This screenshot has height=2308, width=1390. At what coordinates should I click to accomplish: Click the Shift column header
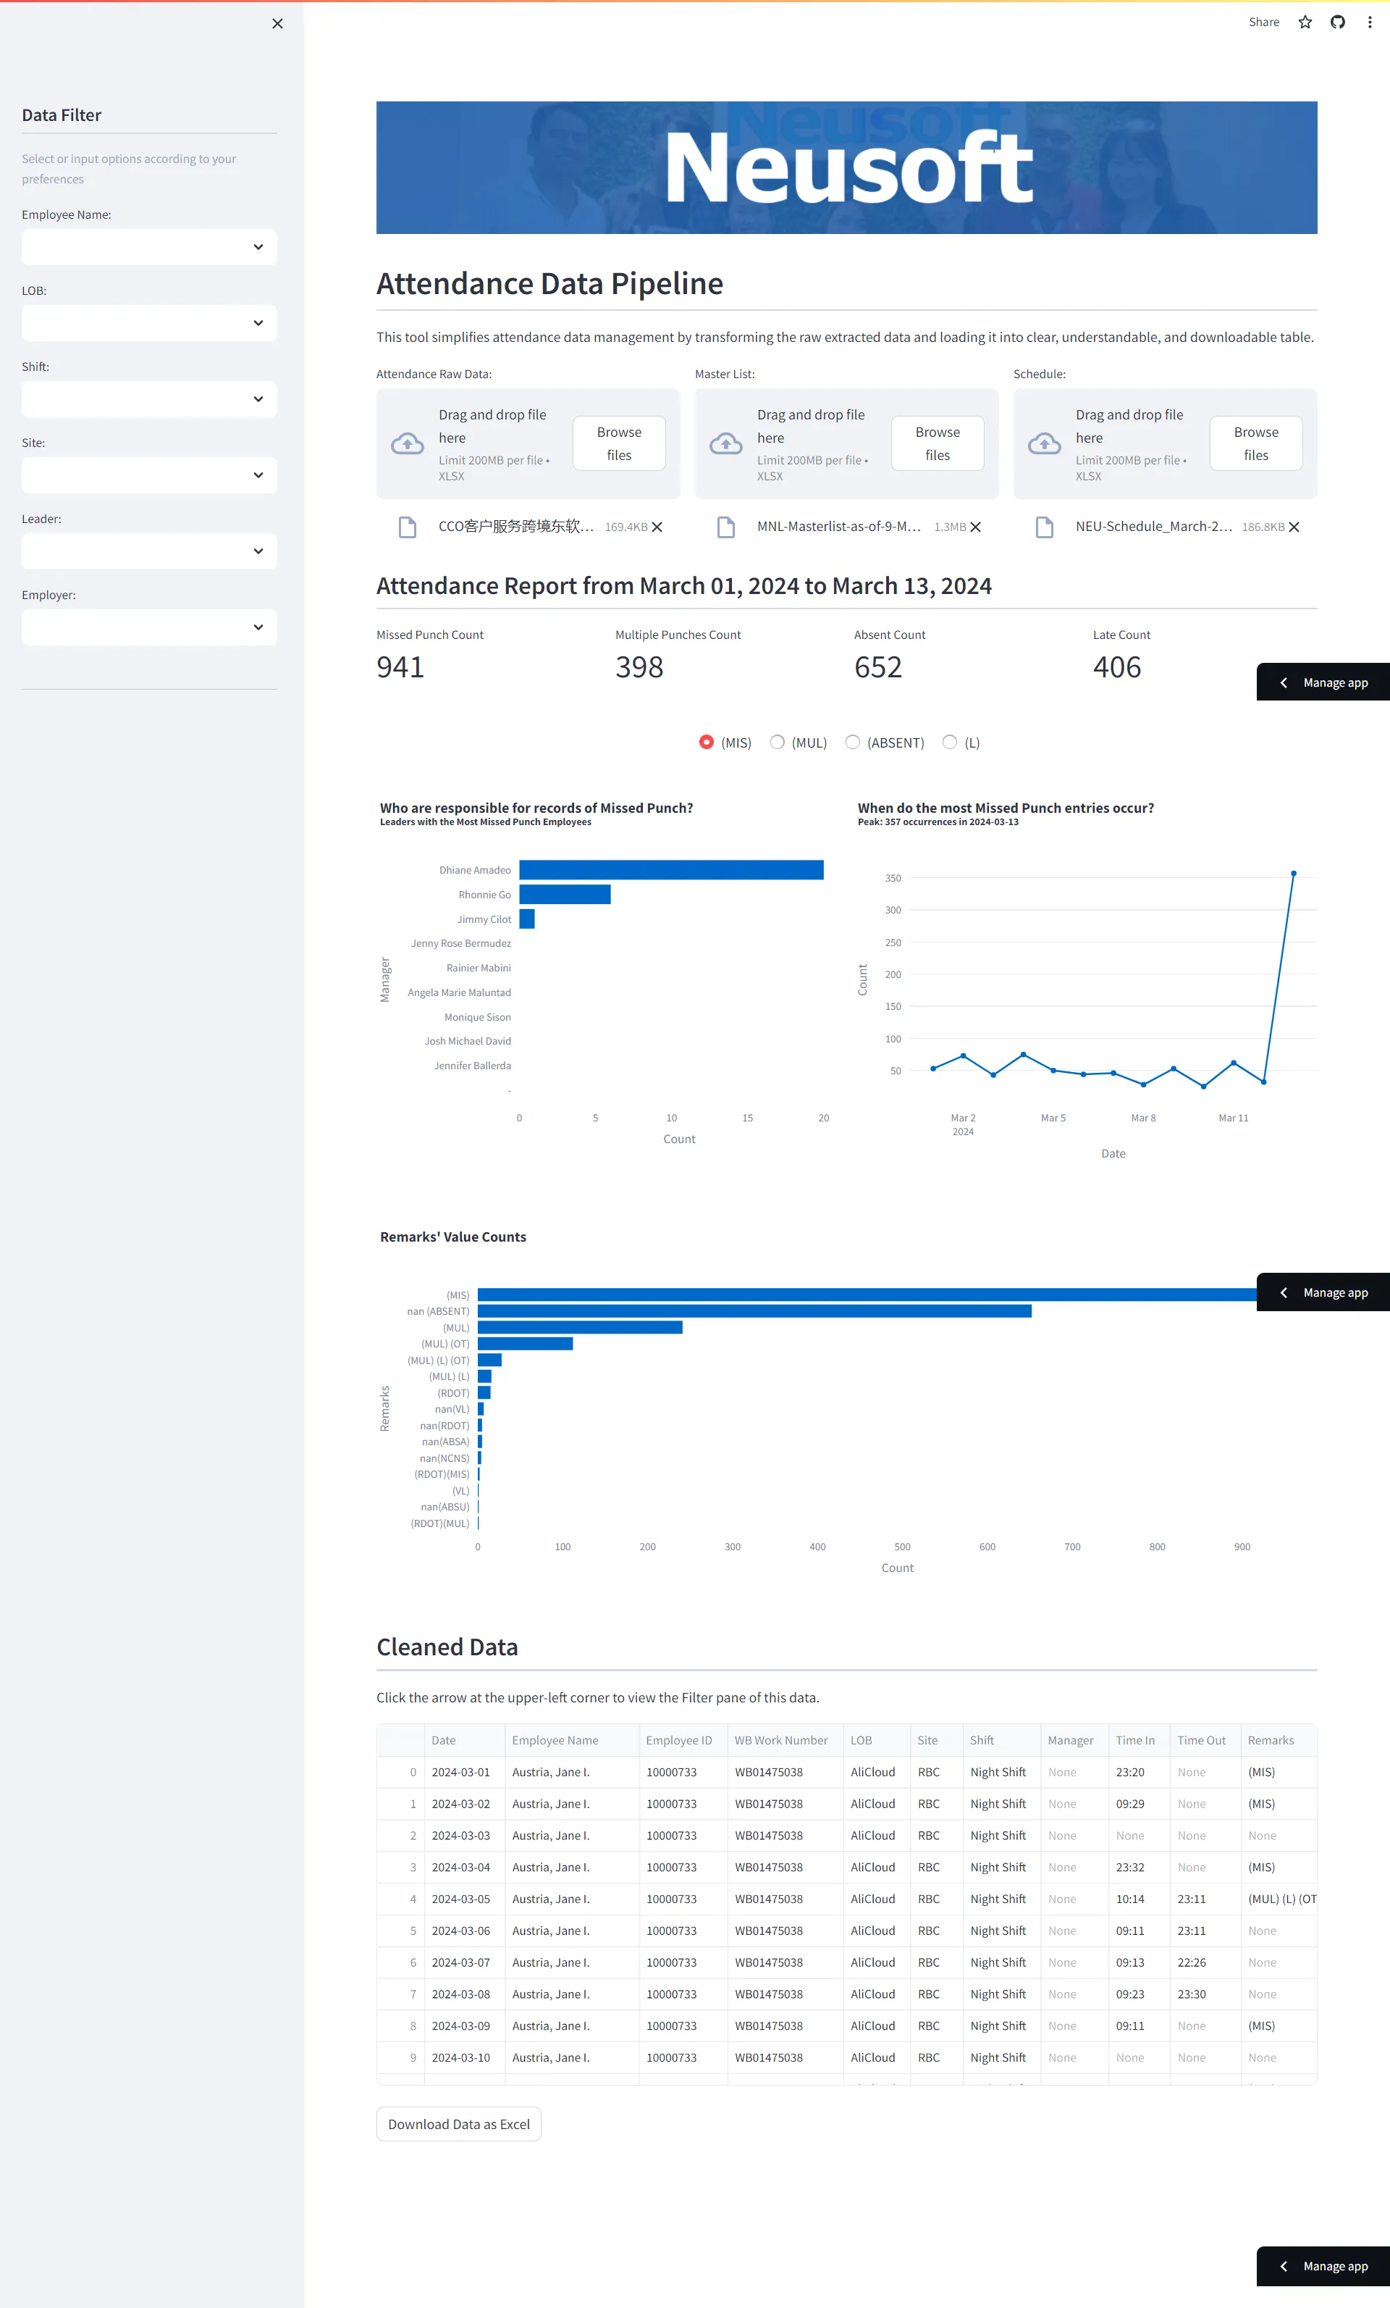[1001, 1740]
